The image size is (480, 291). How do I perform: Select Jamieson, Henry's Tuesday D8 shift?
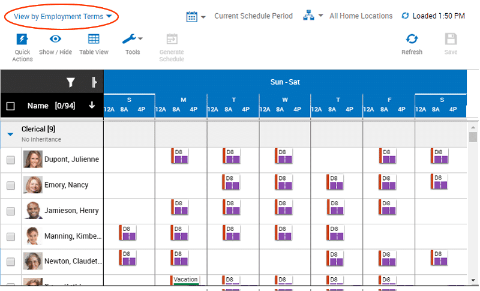[231, 208]
